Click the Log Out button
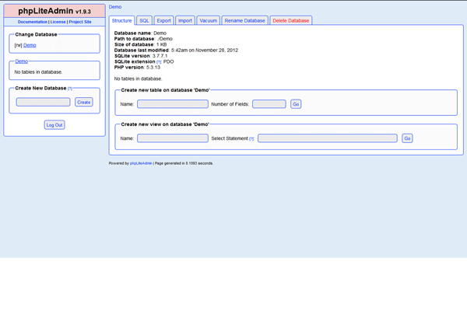Screen dimensions: 467x311 [x=54, y=124]
